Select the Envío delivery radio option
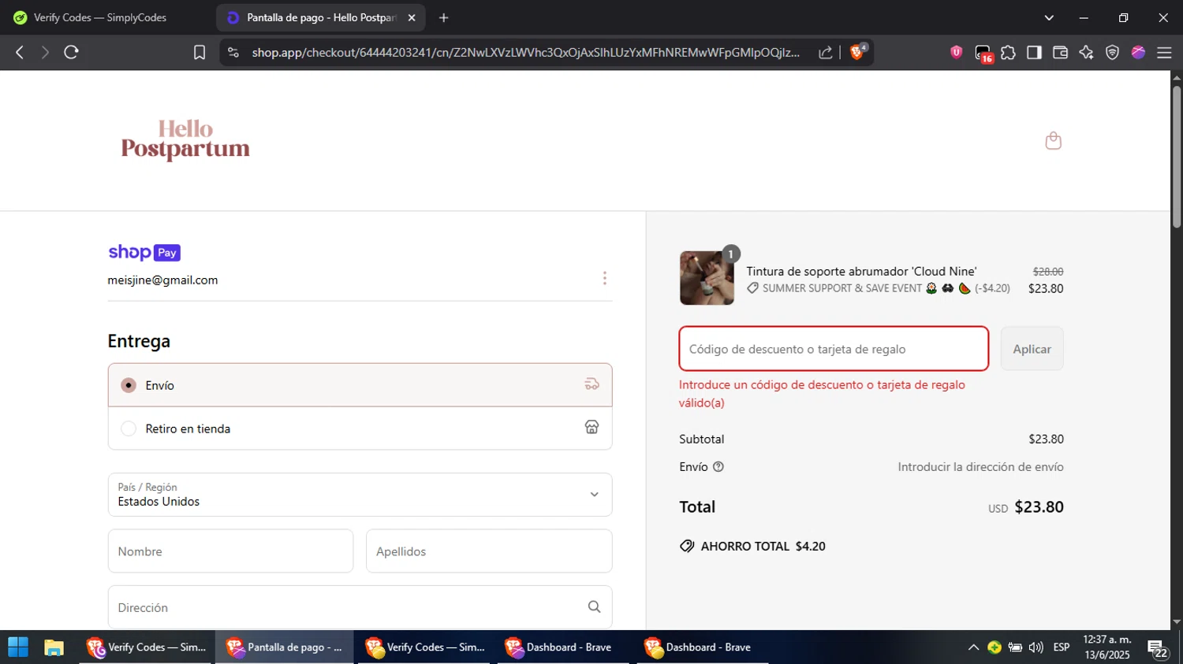 pos(129,385)
